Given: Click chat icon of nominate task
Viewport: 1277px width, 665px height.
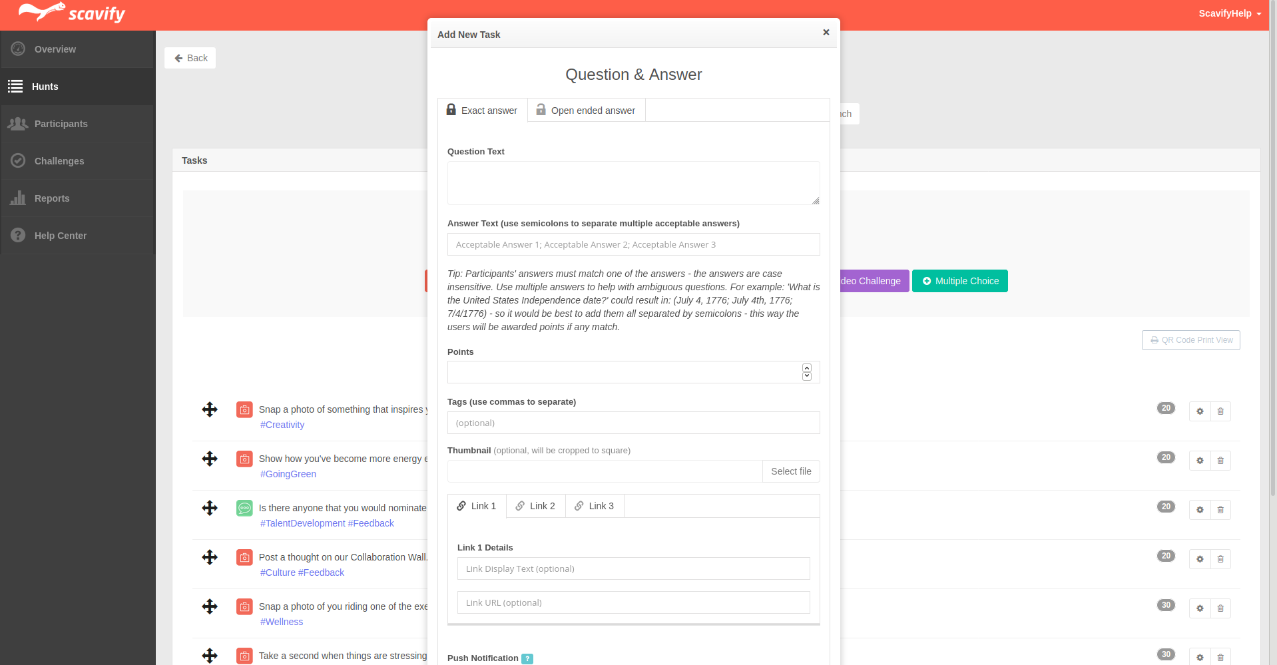Looking at the screenshot, I should tap(244, 508).
